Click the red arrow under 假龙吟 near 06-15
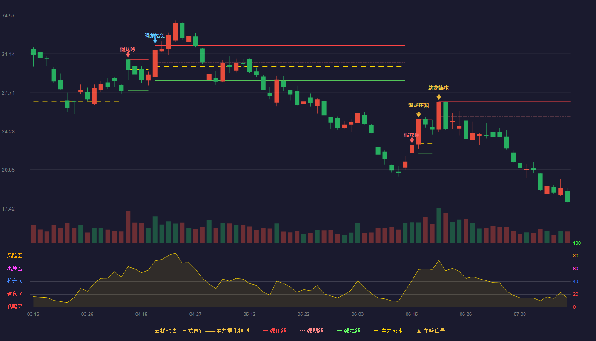Viewport: 596px width, 341px height. (x=412, y=140)
